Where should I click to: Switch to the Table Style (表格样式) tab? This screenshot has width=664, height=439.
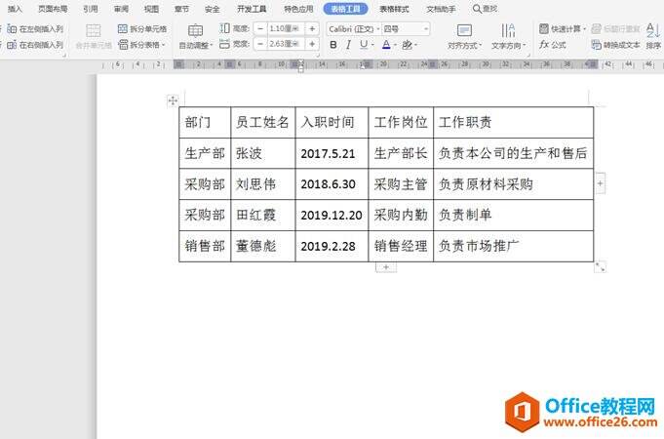click(394, 9)
